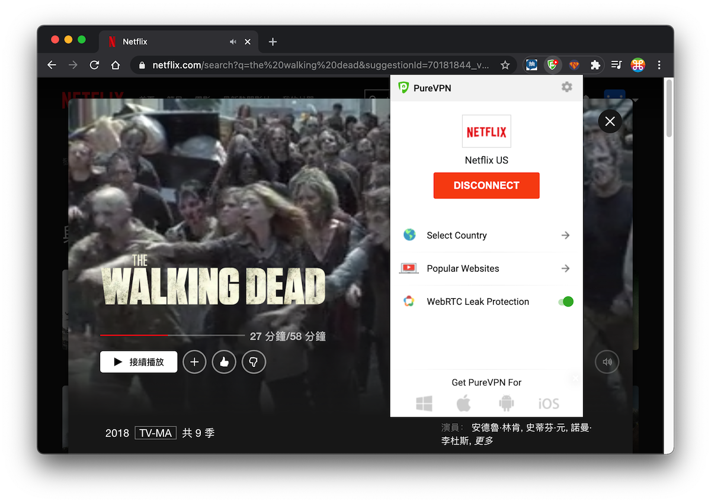Reload the Netflix page
The width and height of the screenshot is (711, 503).
94,65
